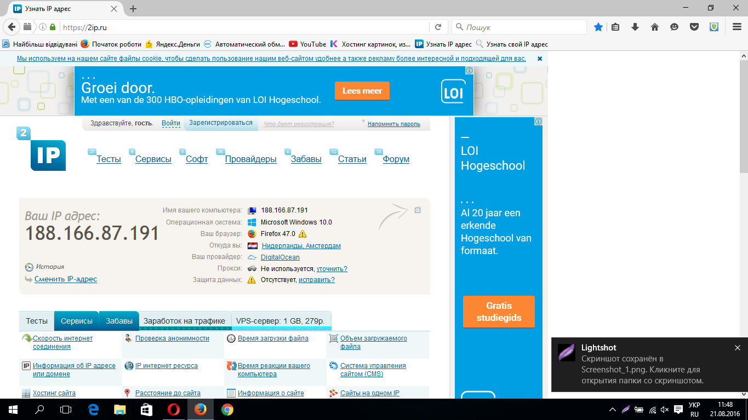Click the Нидерланды, Амстердам location link
Image resolution: width=748 pixels, height=420 pixels.
click(301, 246)
